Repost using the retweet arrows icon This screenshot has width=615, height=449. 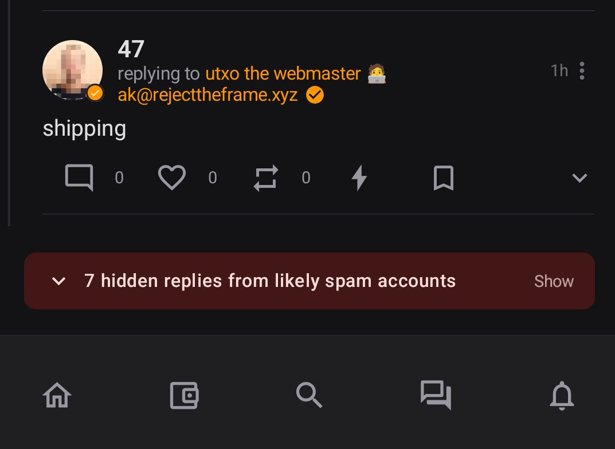click(265, 178)
